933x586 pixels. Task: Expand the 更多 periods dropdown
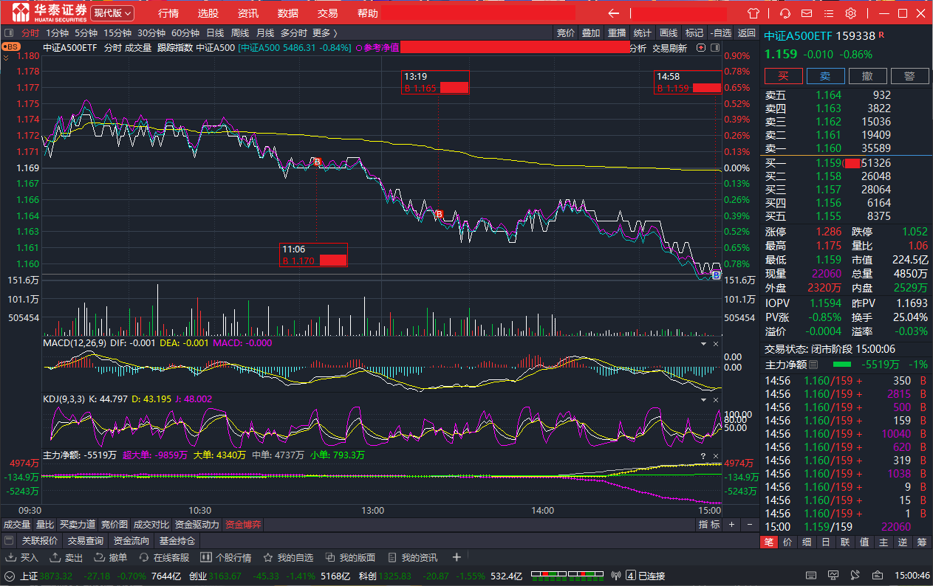pyautogui.click(x=324, y=32)
